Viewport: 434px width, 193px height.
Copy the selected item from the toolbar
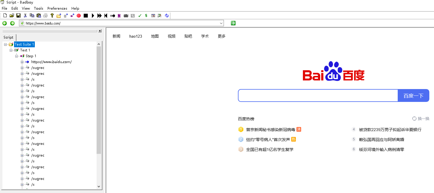[32, 15]
